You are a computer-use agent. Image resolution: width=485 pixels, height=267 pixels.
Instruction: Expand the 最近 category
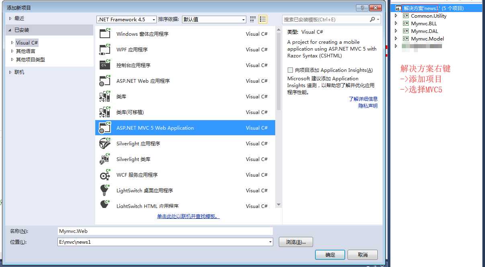point(11,18)
